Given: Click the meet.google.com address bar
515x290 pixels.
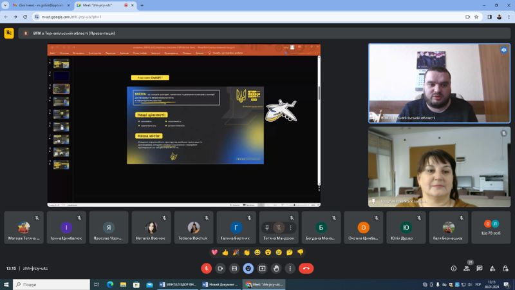Looking at the screenshot, I should 250,17.
